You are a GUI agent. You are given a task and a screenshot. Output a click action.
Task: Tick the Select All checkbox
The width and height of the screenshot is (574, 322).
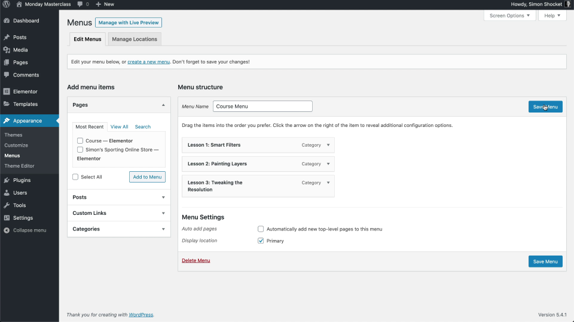pos(75,177)
